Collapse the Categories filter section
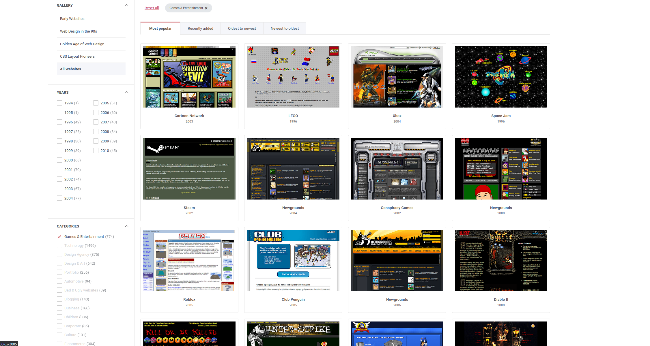This screenshot has height=346, width=650. pyautogui.click(x=126, y=226)
